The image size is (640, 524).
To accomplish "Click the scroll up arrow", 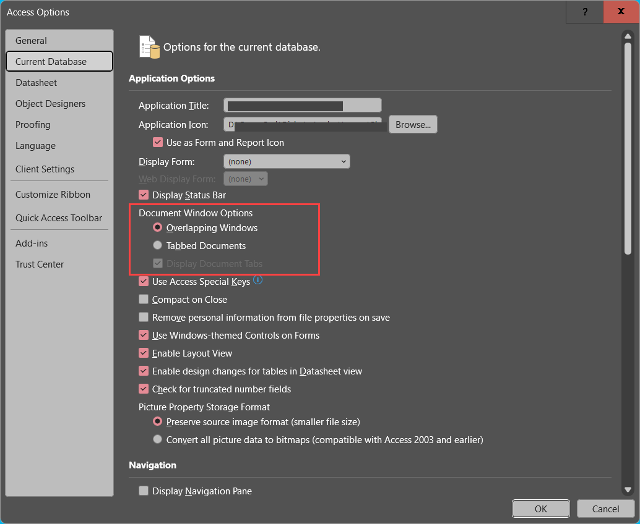I will pyautogui.click(x=628, y=36).
